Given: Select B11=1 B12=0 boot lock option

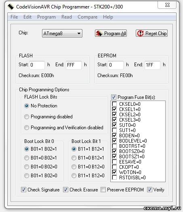Looking at the screenshot, I should (x=88, y=176).
